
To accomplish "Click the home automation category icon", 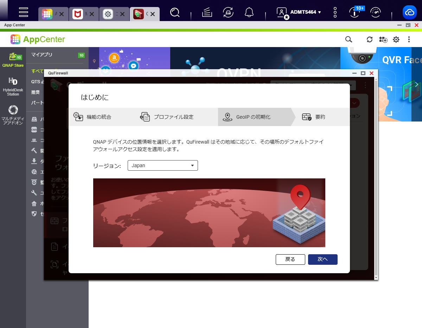I will coord(34,203).
